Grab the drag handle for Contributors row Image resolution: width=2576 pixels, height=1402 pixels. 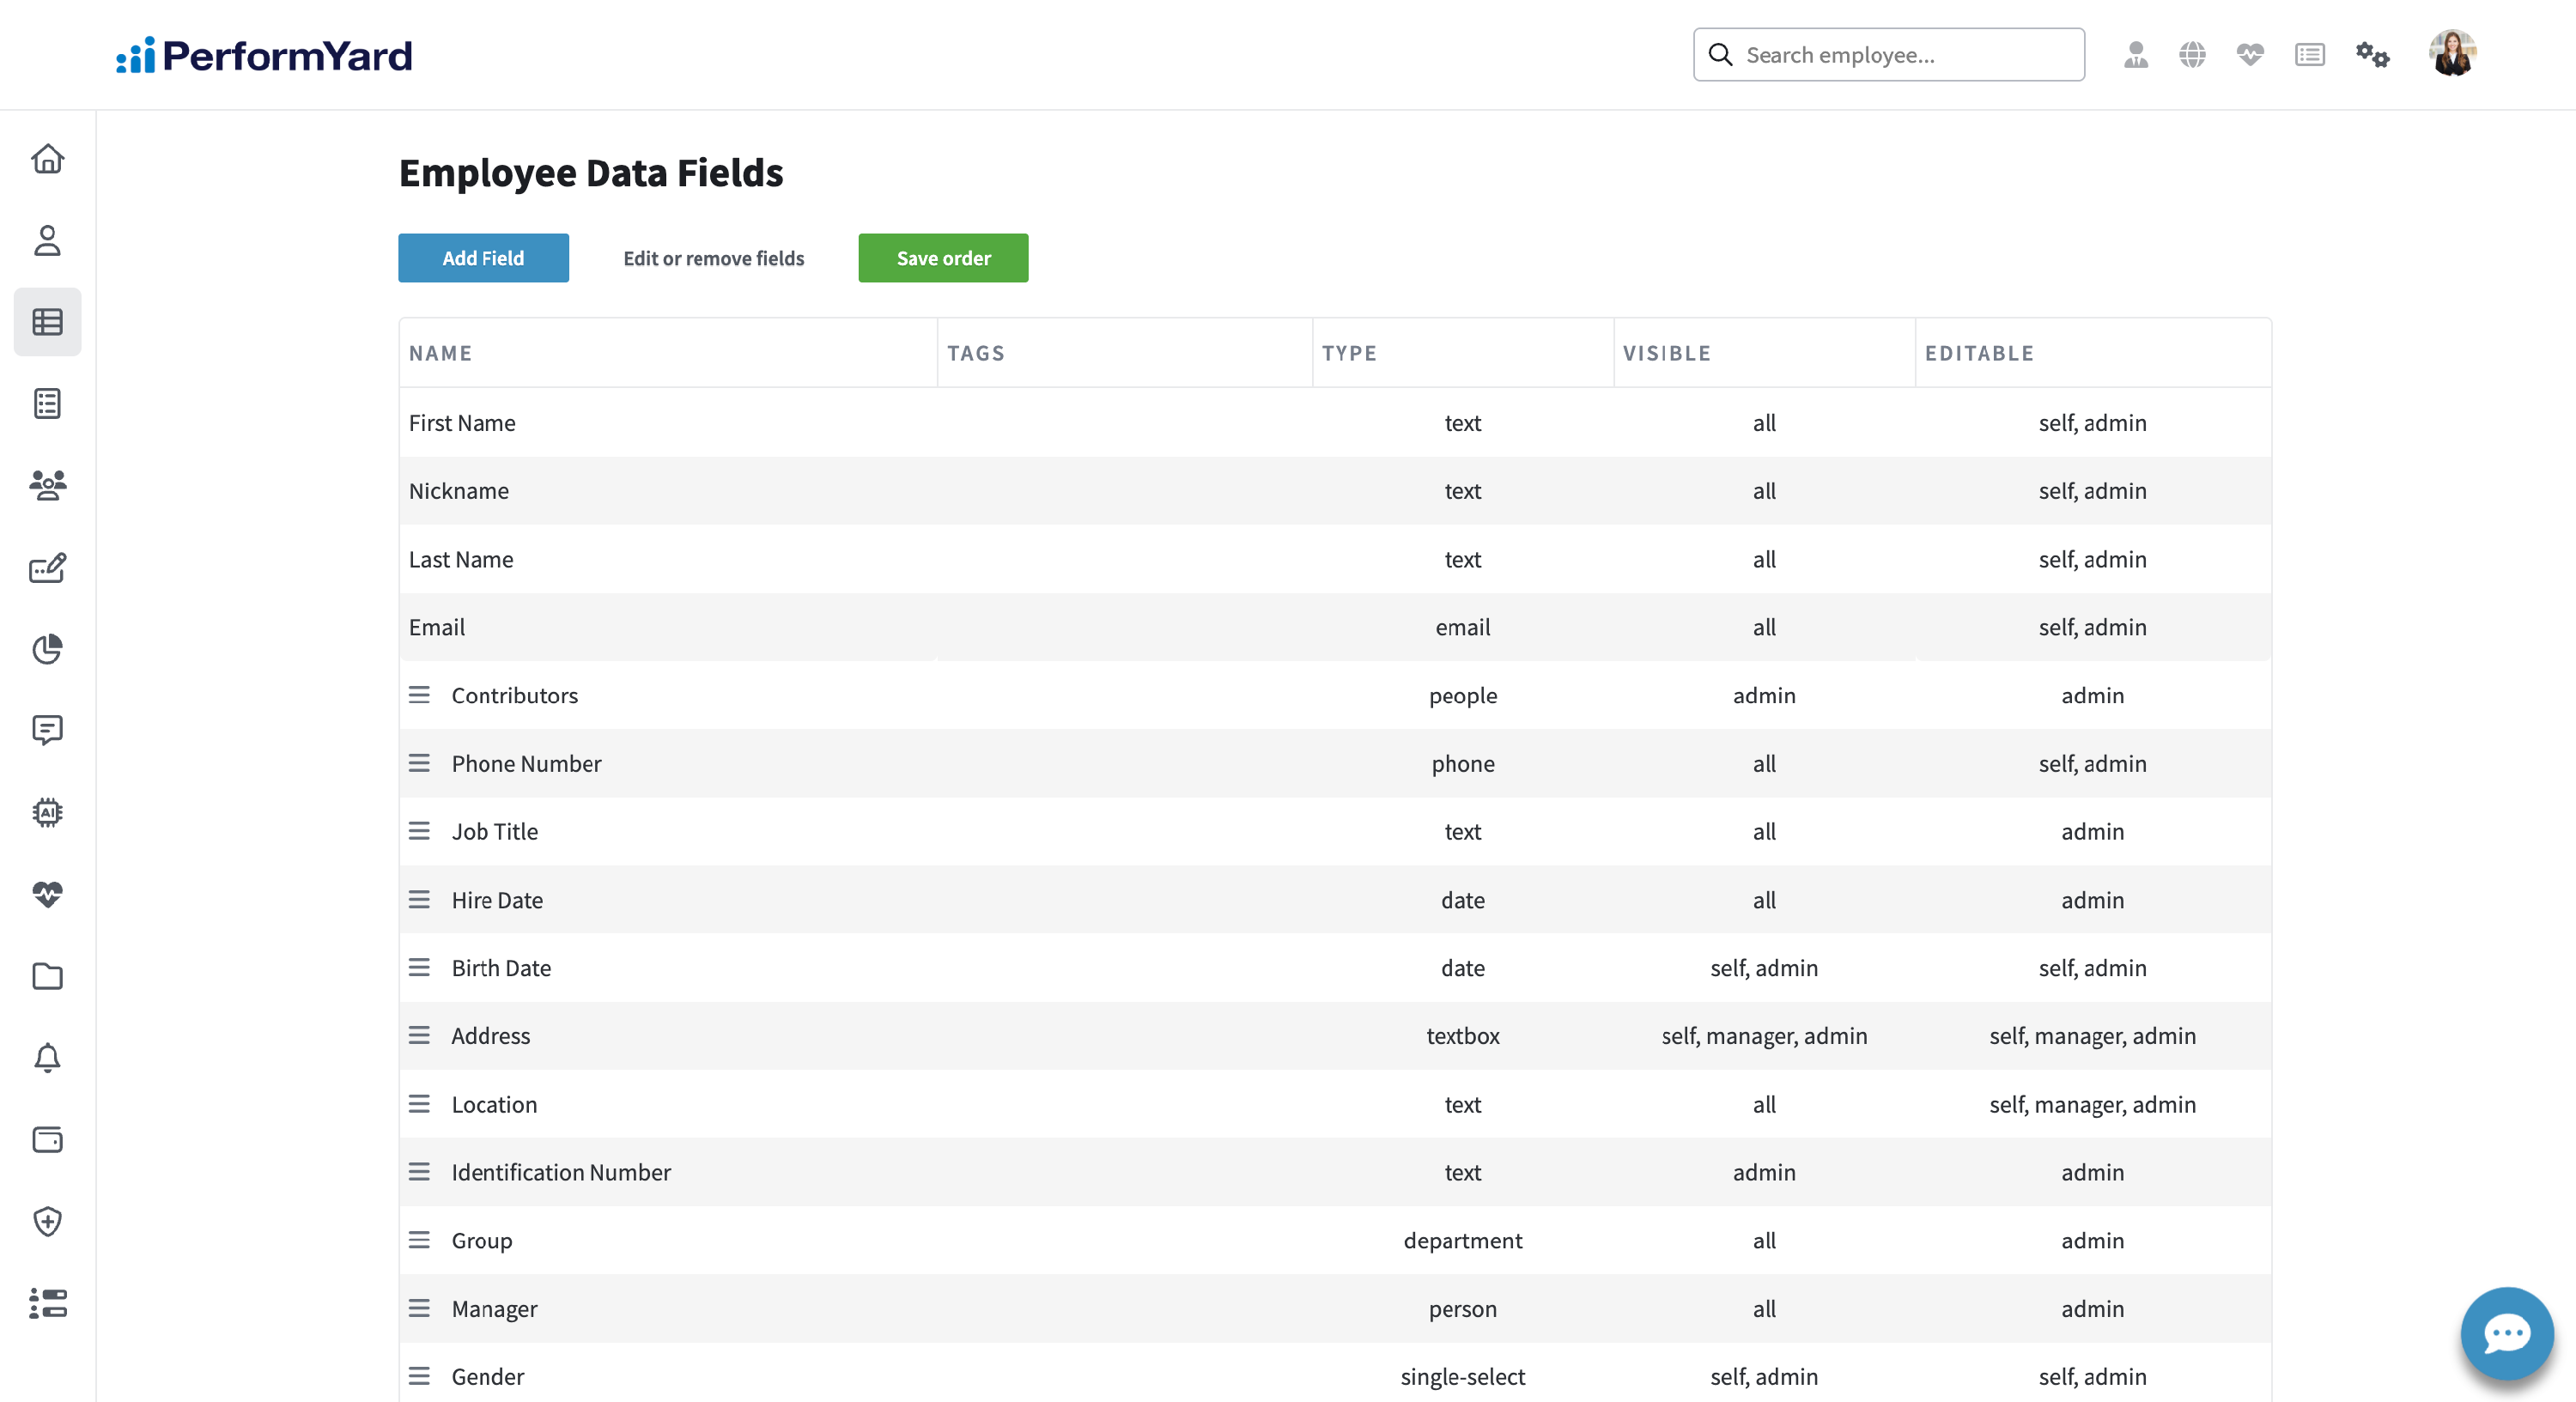(x=419, y=695)
